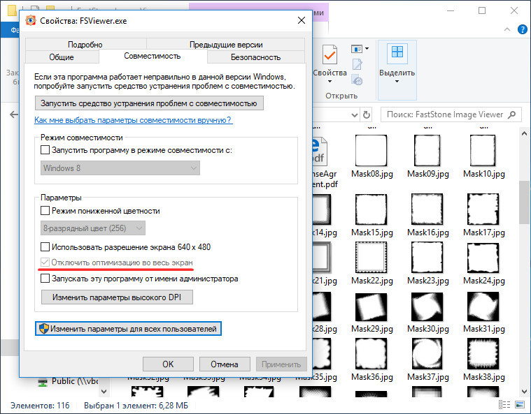This screenshot has width=531, height=414.
Task: Confirm dialog with OK
Action: [x=168, y=364]
